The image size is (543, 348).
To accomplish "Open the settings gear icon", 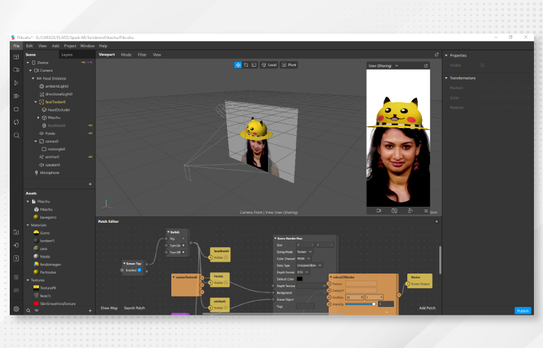I will pos(16,309).
